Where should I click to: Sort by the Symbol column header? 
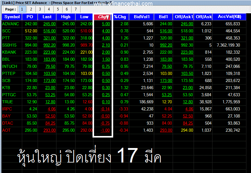[x=12, y=17]
